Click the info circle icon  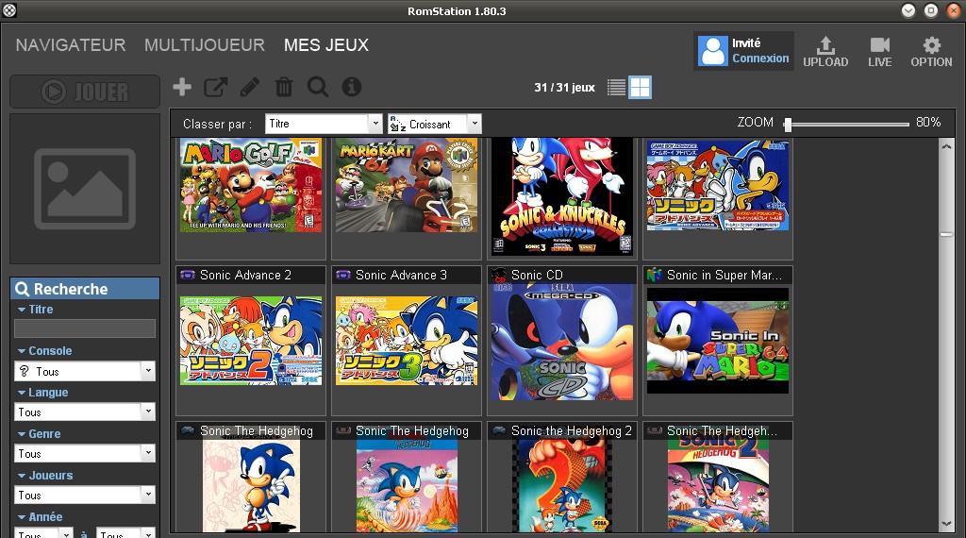pyautogui.click(x=352, y=87)
